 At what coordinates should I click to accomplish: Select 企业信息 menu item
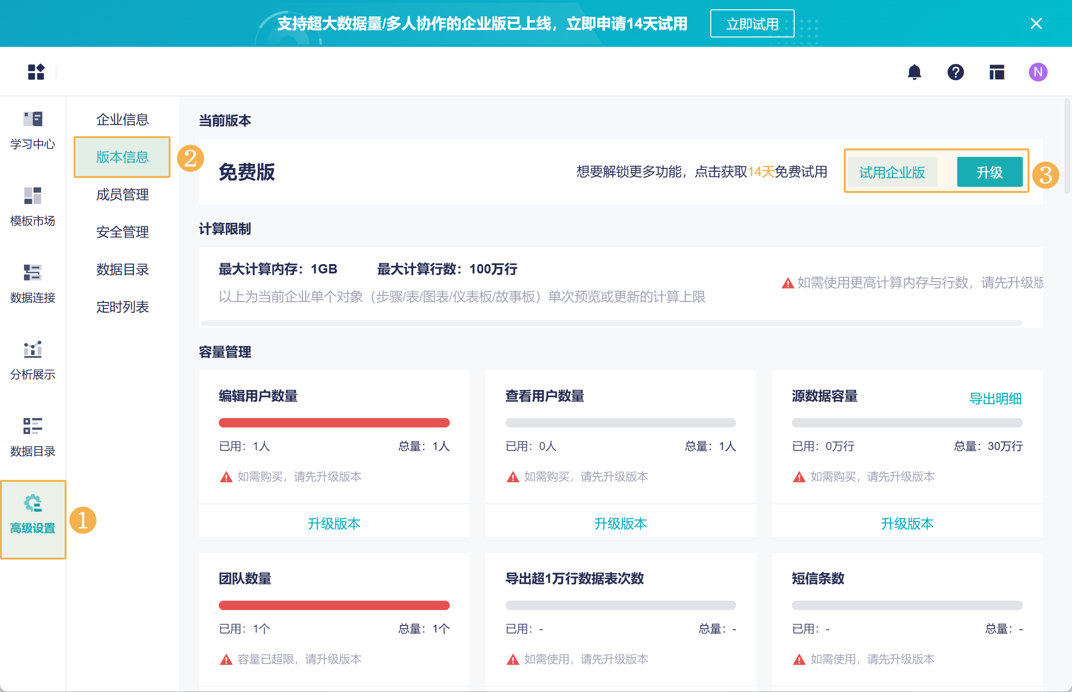click(x=122, y=119)
